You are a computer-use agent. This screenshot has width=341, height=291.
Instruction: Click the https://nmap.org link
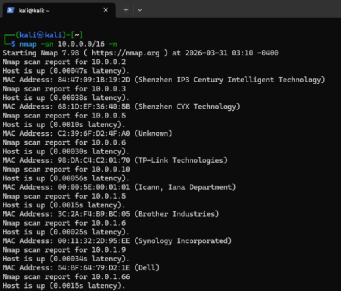[x=126, y=53]
